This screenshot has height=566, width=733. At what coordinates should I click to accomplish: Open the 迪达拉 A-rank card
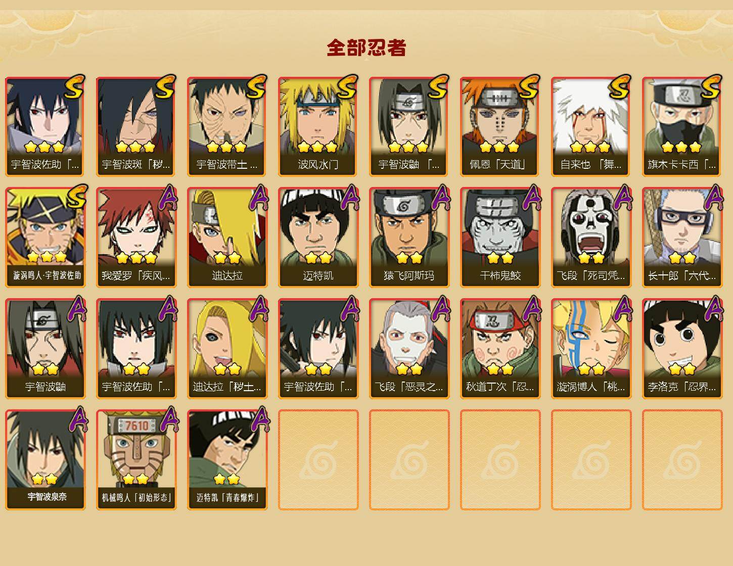[227, 238]
